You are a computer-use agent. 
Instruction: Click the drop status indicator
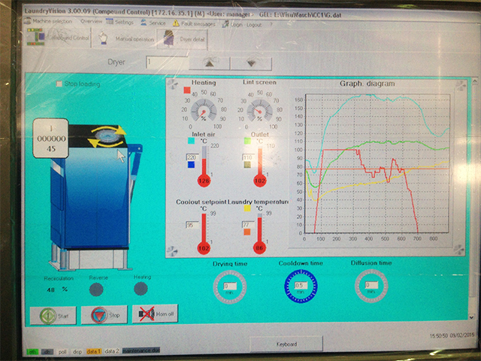(77, 351)
